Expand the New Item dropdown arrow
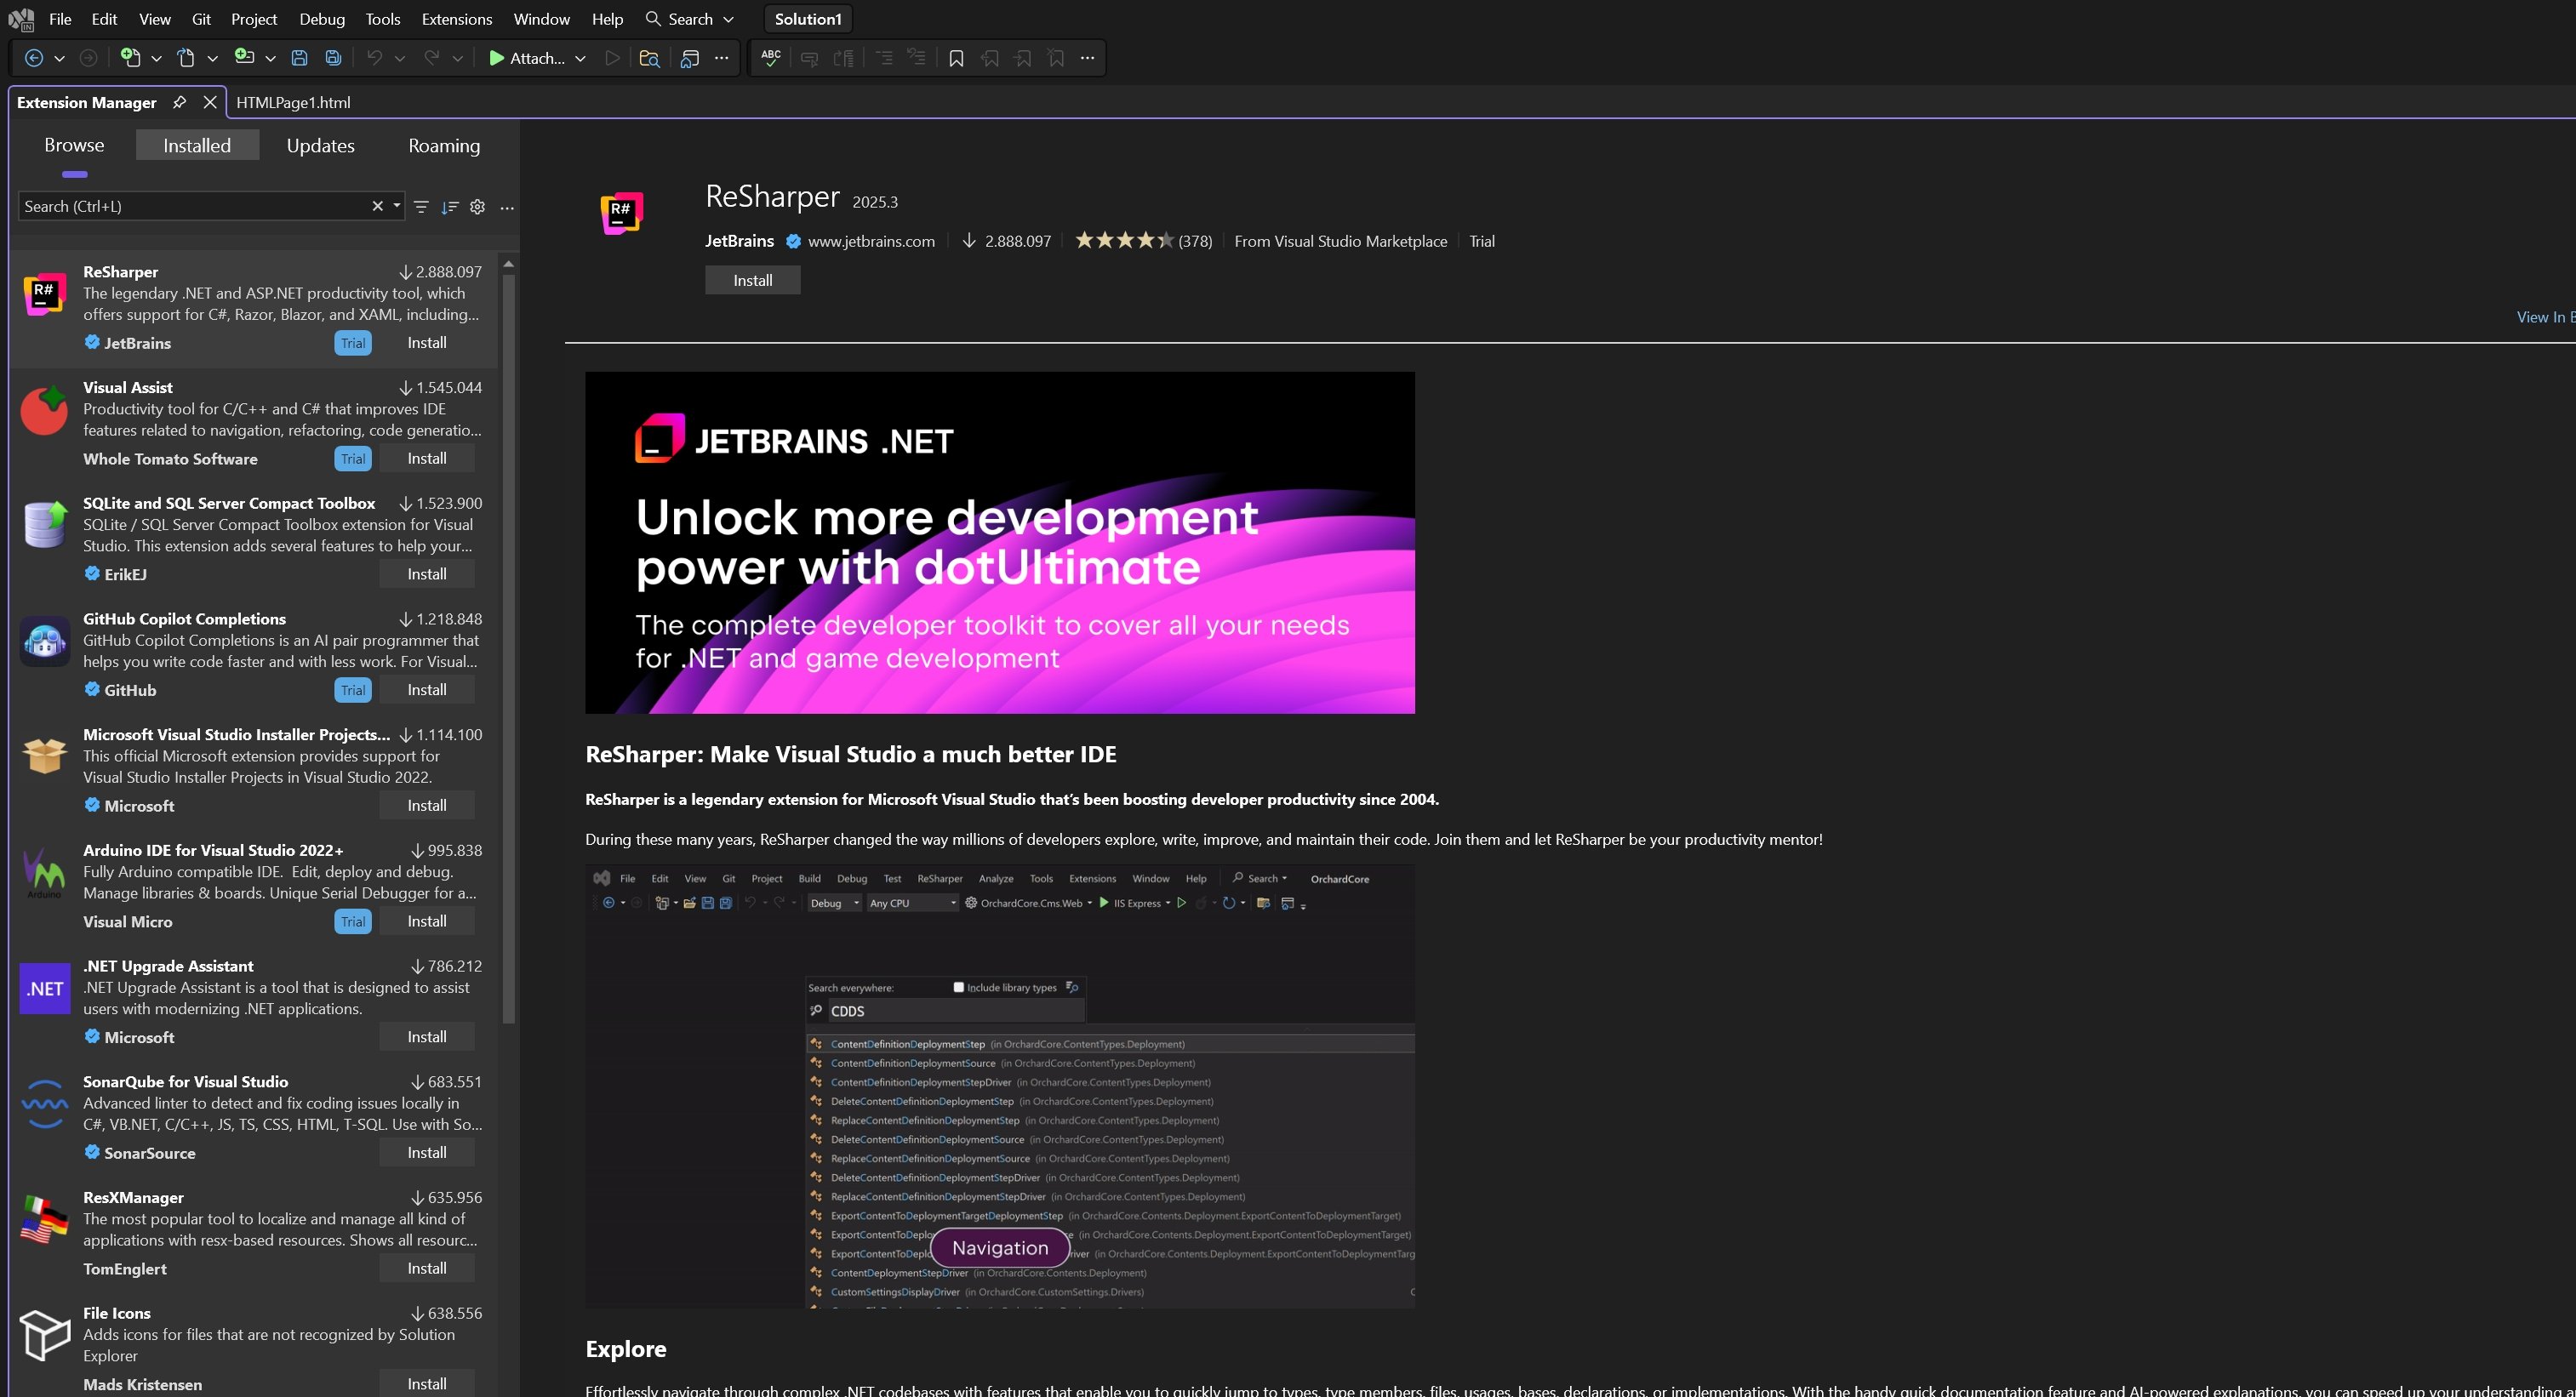 pyautogui.click(x=156, y=59)
